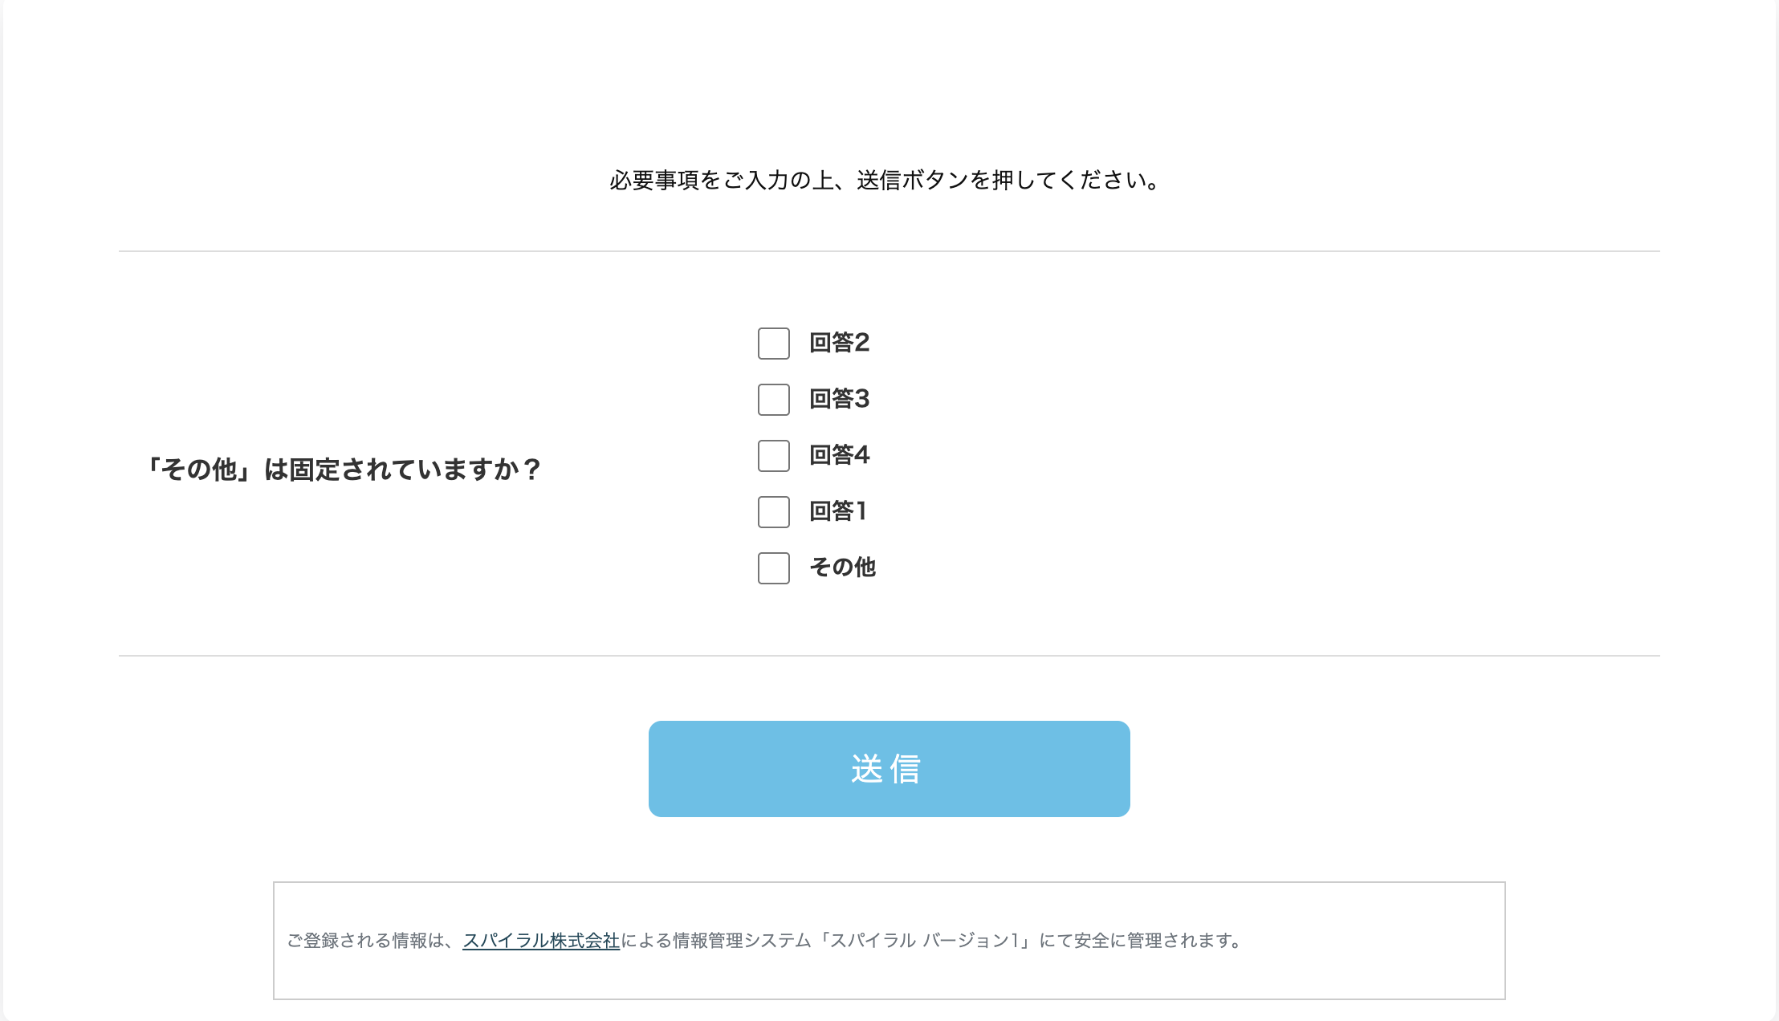Toggle the その他 checkbox
This screenshot has width=1779, height=1021.
[x=774, y=568]
